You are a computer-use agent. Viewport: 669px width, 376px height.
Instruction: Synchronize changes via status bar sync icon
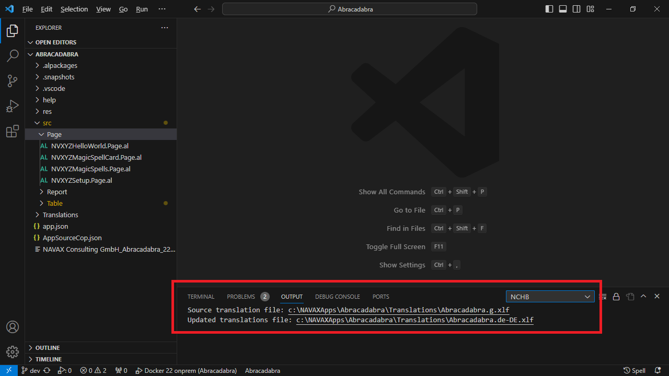(x=47, y=370)
